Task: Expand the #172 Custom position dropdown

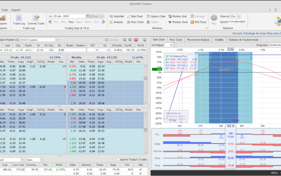Action: point(57,40)
